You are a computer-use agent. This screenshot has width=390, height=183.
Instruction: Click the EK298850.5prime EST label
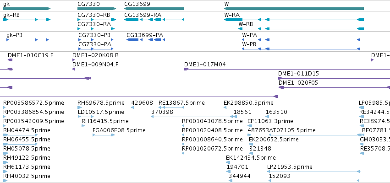click(248, 103)
